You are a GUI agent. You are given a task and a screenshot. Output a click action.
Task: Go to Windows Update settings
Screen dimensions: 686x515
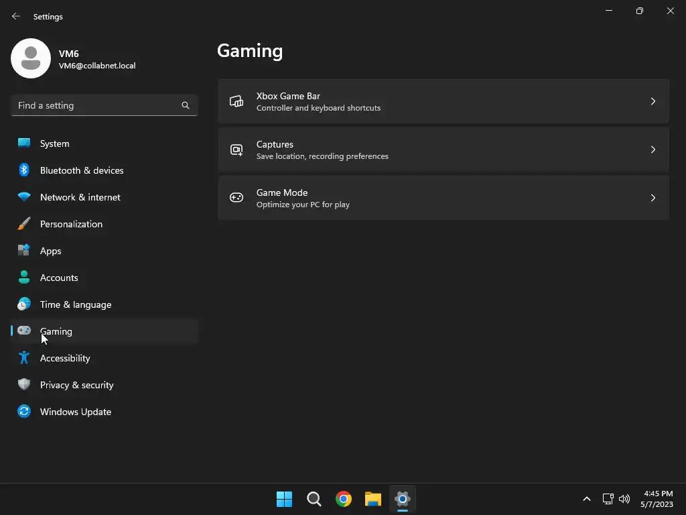coord(104,412)
